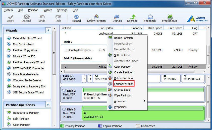Click the partition list horizontal scrollbar
Screen dimensions: 212x130
(129, 71)
